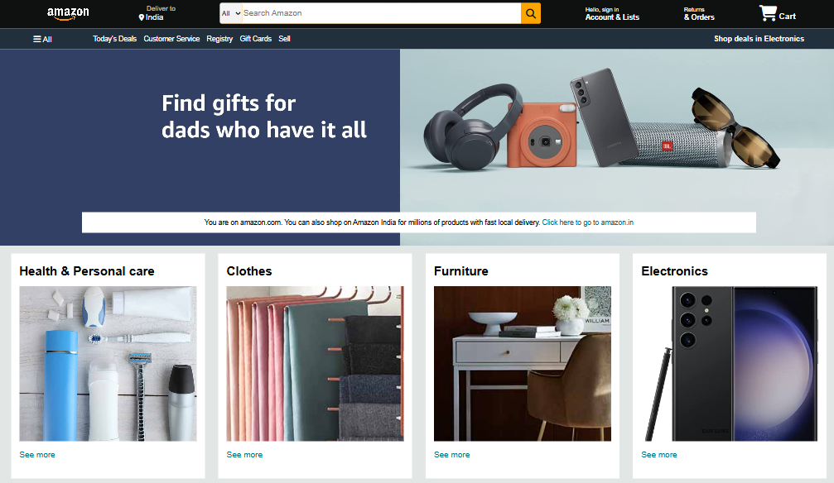Select Registry in navigation bar

tap(219, 39)
